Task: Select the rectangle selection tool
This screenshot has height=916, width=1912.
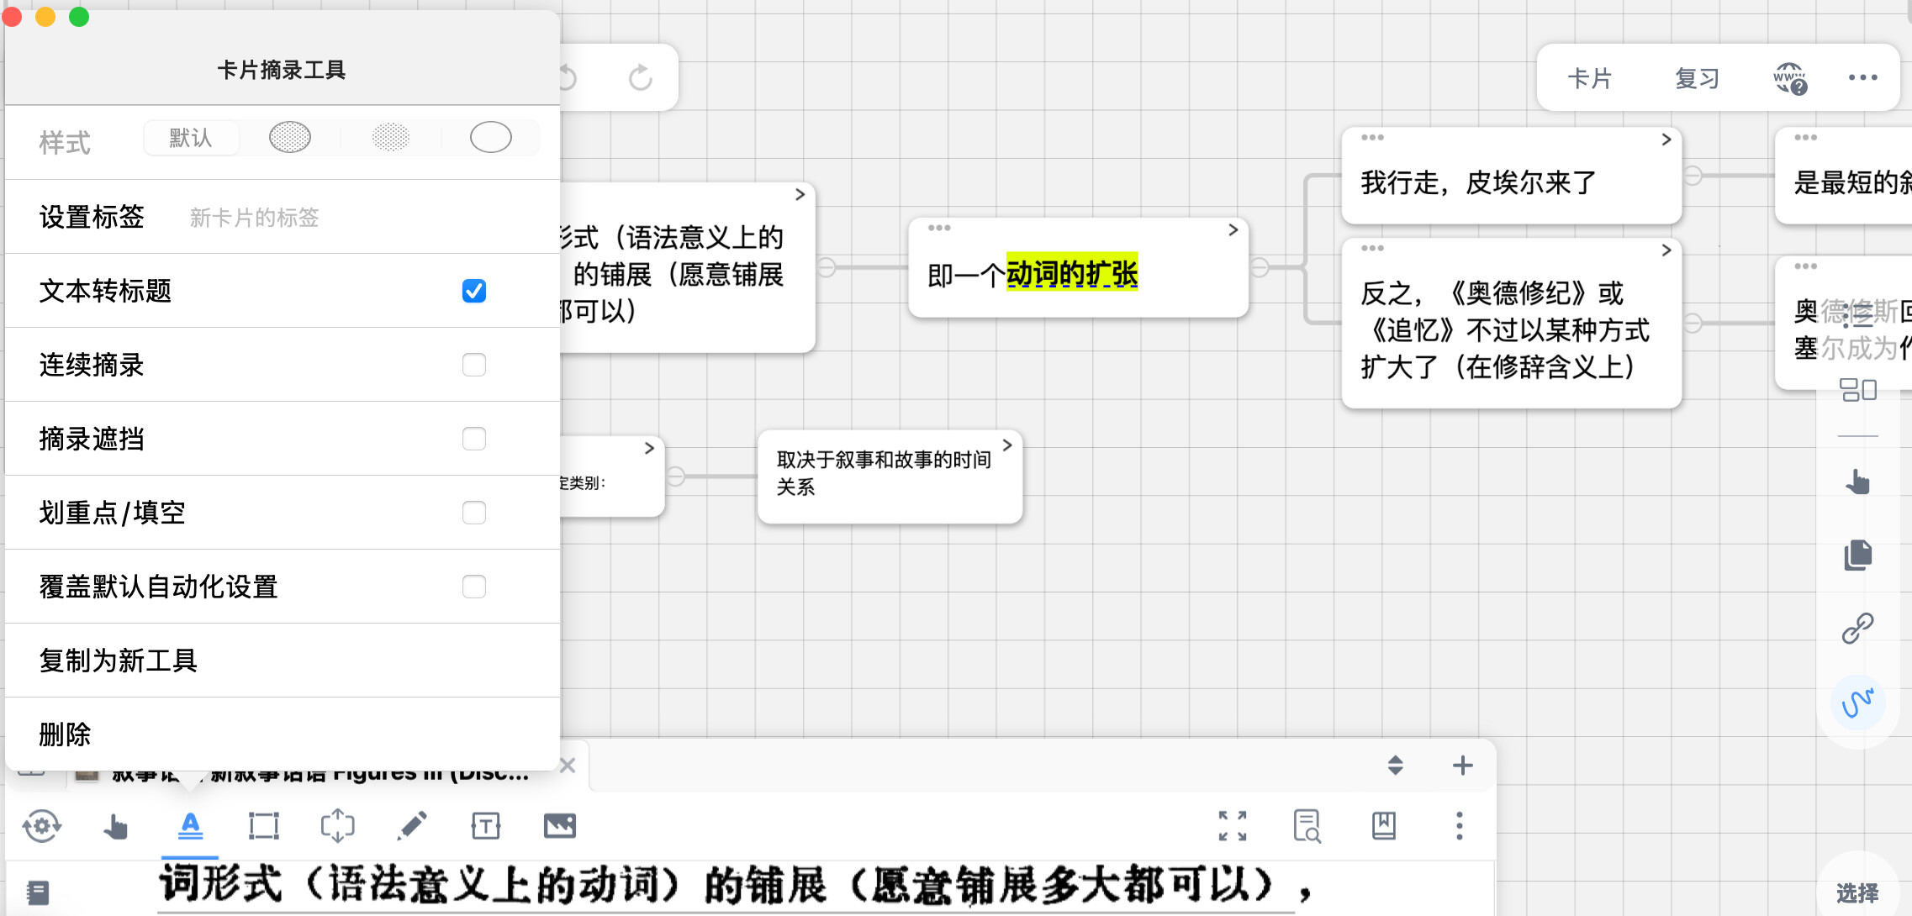Action: tap(264, 826)
